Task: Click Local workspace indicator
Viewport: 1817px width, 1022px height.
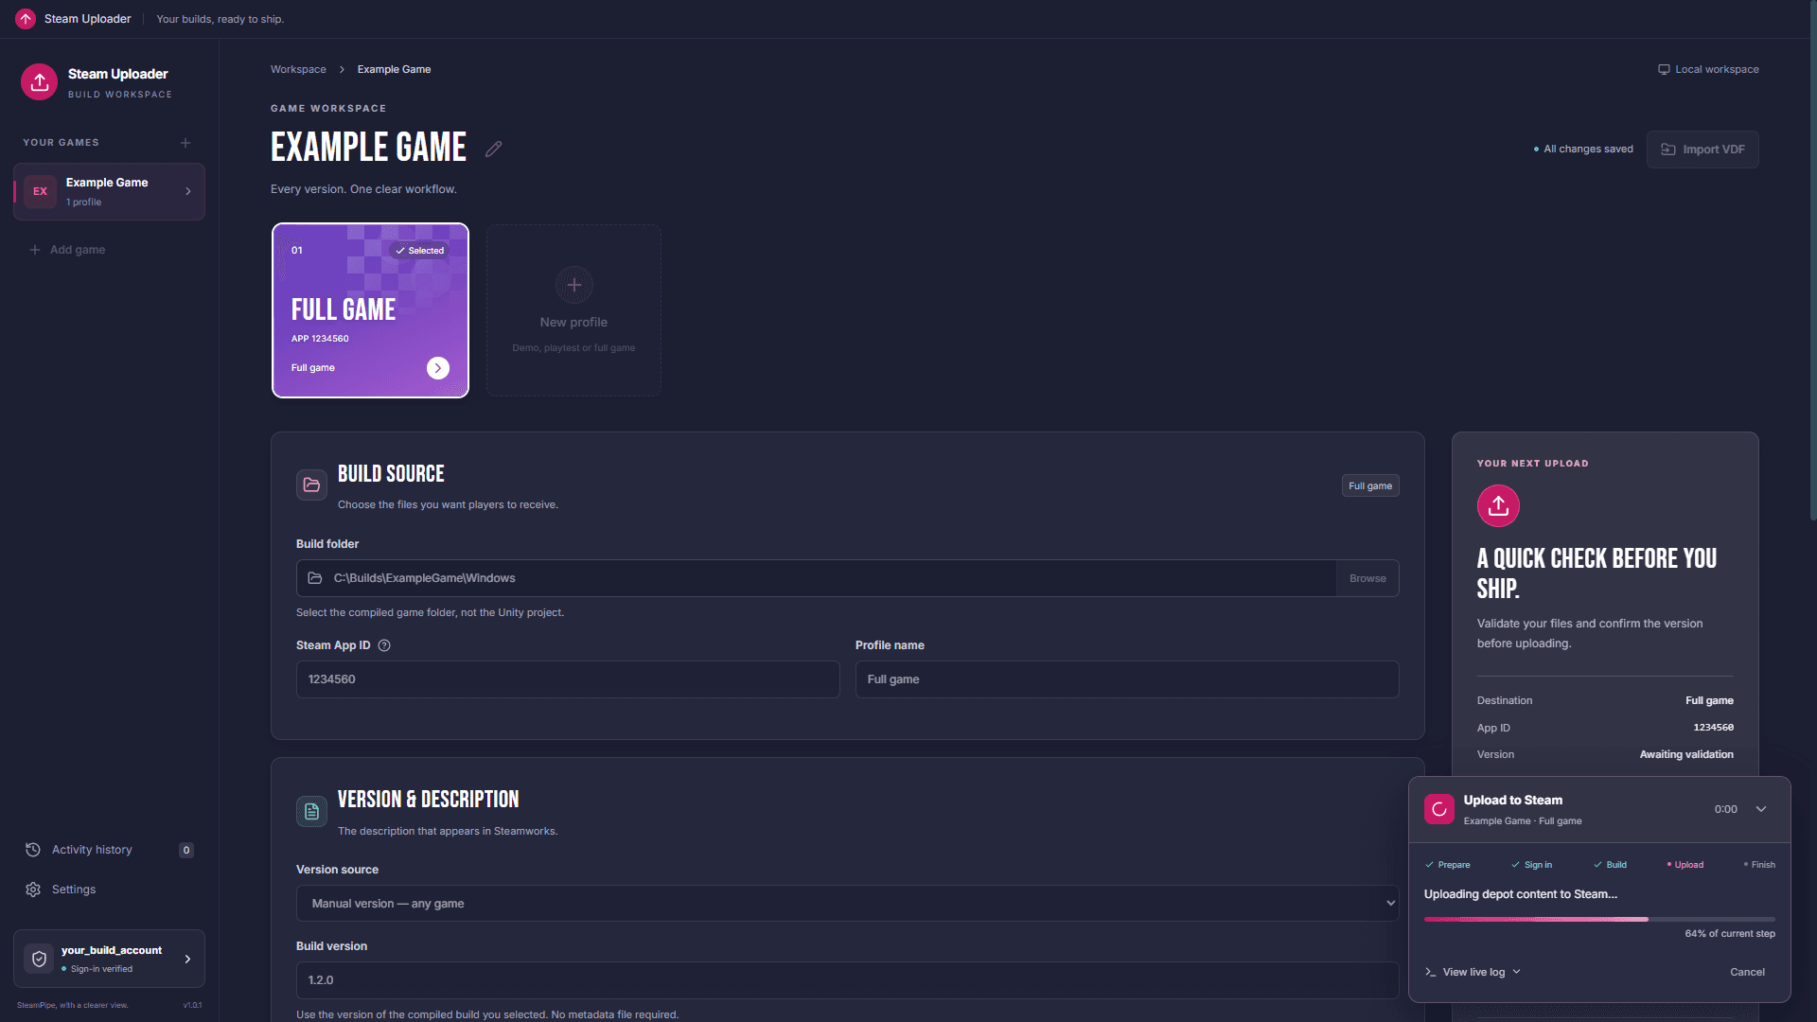Action: click(x=1708, y=69)
